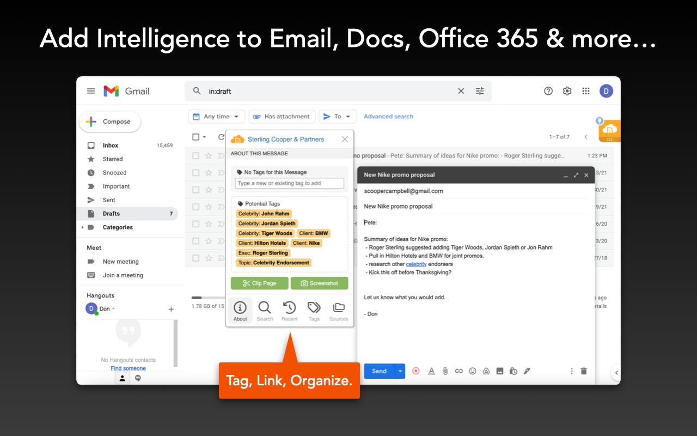The width and height of the screenshot is (697, 436).
Task: Click Join a meeting
Action: pyautogui.click(x=123, y=275)
